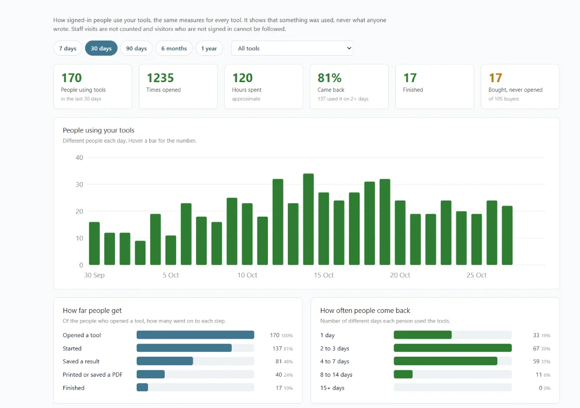This screenshot has height=408, width=580.
Task: Select the 30 days range
Action: pyautogui.click(x=101, y=49)
